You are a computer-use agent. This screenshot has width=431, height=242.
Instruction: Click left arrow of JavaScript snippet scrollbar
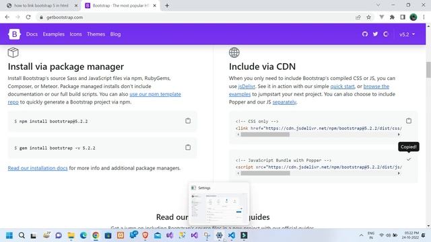[x=238, y=173]
